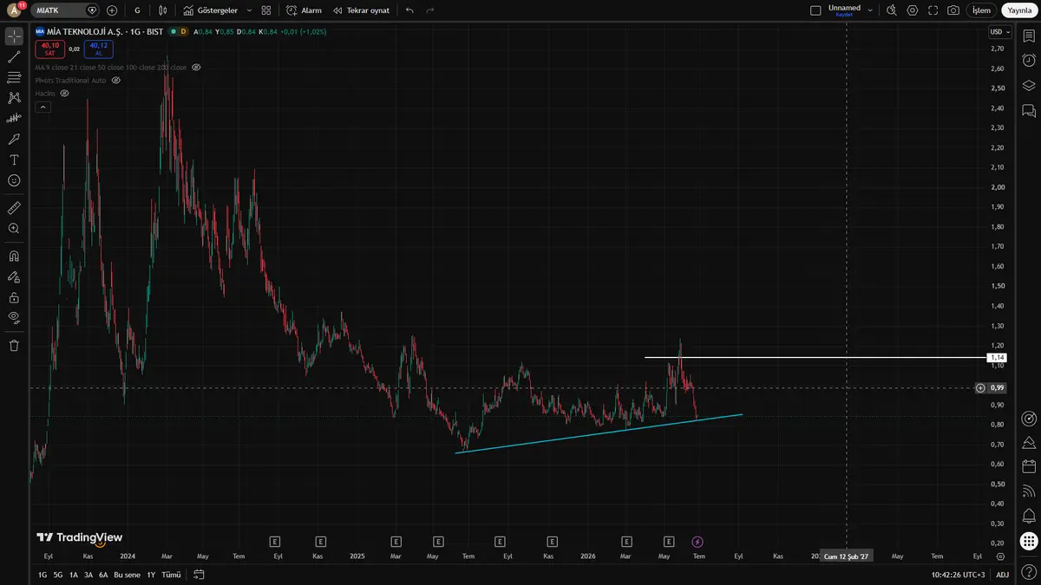Open timezone menu 10:42:26 UTC+3
Screen dimensions: 1041x585
coord(958,575)
